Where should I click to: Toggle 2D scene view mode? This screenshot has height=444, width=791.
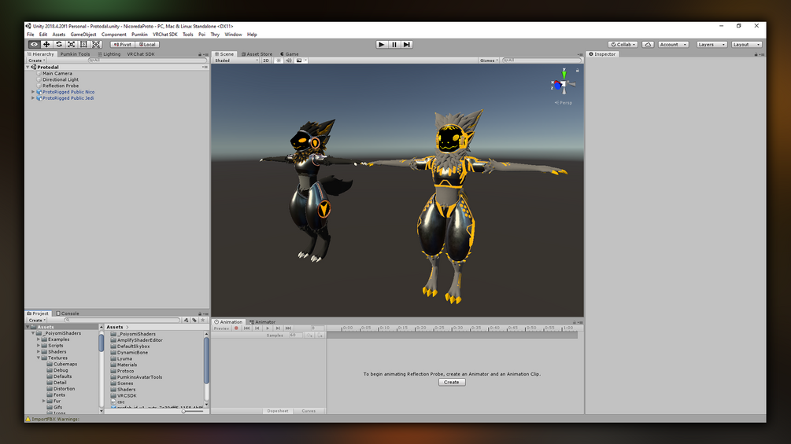[266, 61]
